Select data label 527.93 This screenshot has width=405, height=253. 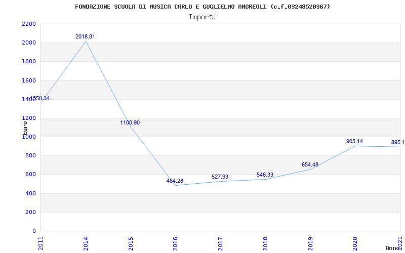220,177
